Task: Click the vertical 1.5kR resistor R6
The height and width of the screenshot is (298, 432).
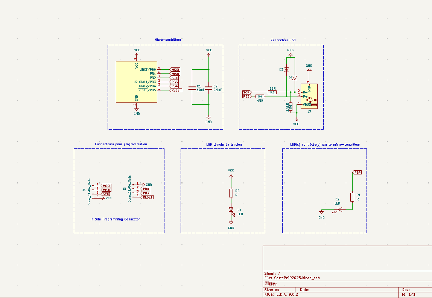Action: (291, 107)
